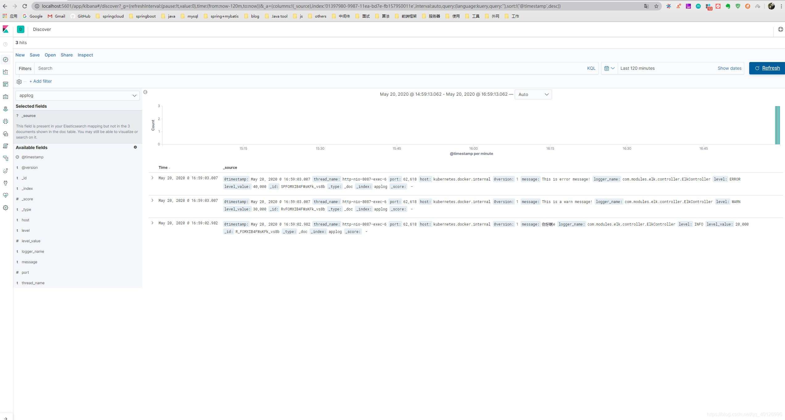The height and width of the screenshot is (420, 785).
Task: Expand the ERROR log document row
Action: (x=152, y=178)
